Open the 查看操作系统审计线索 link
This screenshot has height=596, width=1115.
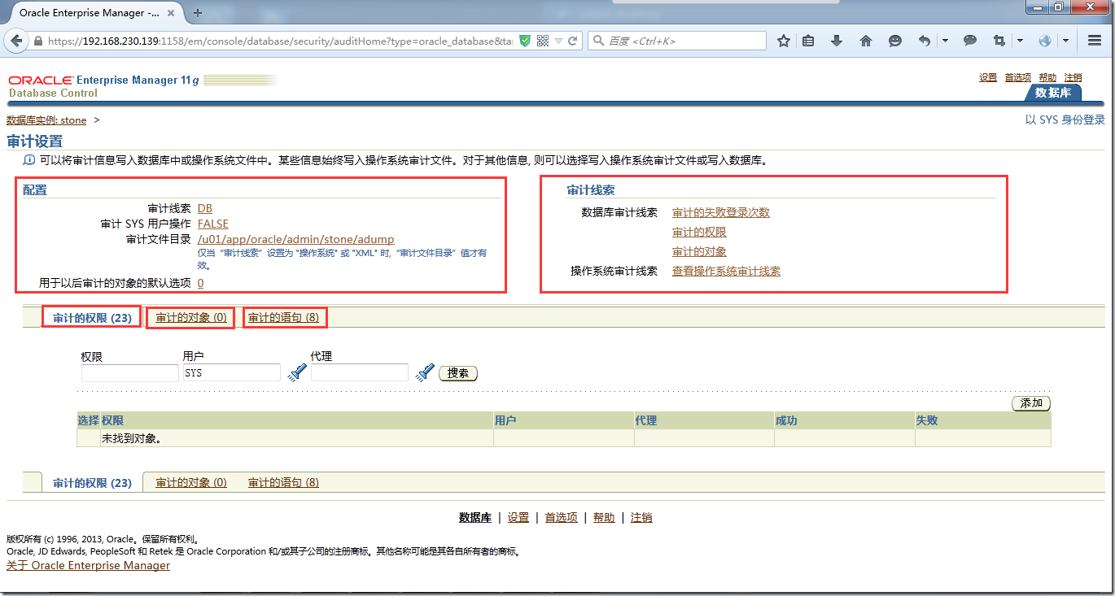726,271
